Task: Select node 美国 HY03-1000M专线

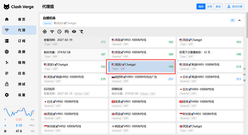Action: click(x=142, y=42)
